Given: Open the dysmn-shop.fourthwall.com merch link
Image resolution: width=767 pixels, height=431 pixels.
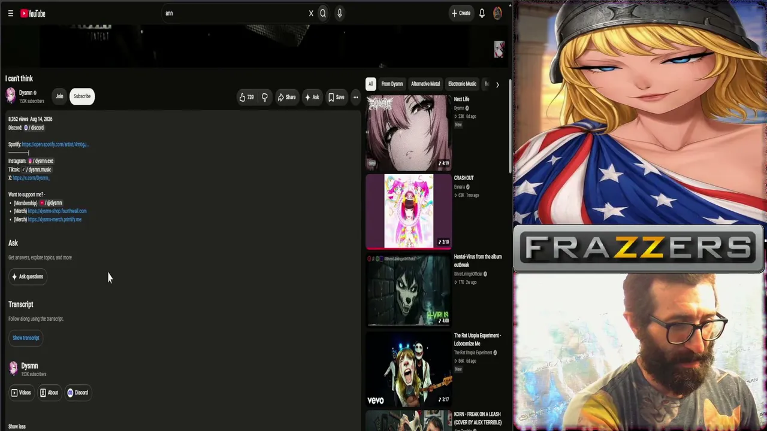Looking at the screenshot, I should (57, 211).
